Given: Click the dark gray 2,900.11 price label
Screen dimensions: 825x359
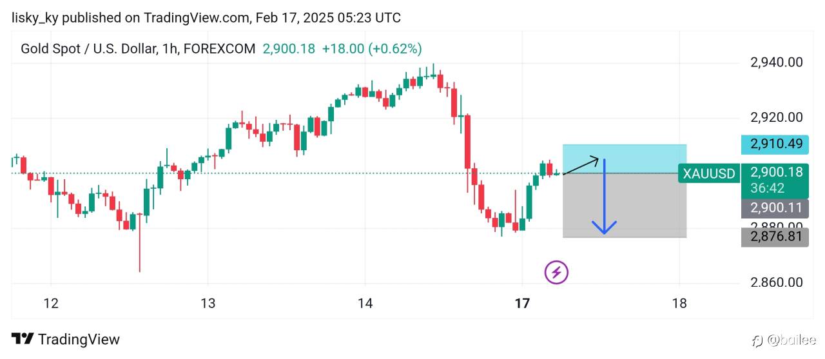Looking at the screenshot, I should coord(776,208).
